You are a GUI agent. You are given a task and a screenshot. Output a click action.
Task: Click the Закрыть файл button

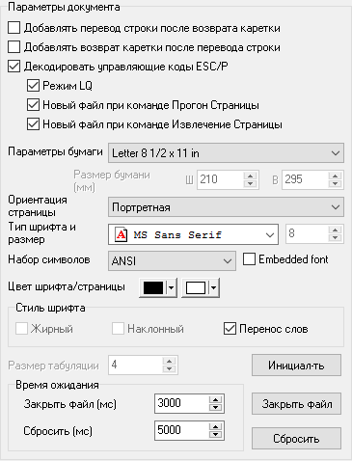pyautogui.click(x=296, y=404)
